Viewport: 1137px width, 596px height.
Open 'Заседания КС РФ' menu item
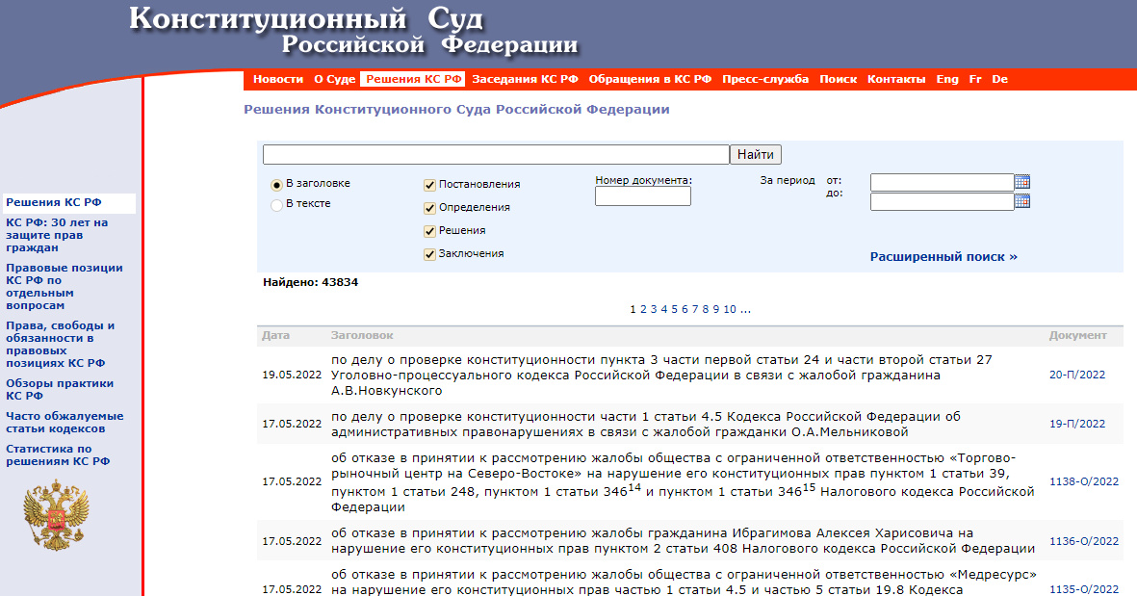click(x=525, y=79)
